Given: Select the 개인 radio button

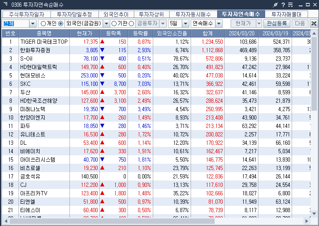Looking at the screenshot, I should pyautogui.click(x=43, y=24).
